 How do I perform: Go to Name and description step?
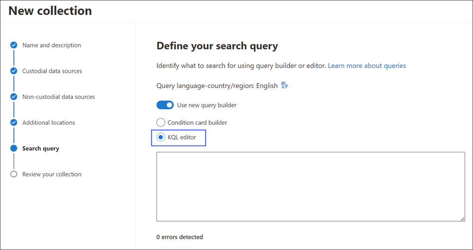coord(52,45)
